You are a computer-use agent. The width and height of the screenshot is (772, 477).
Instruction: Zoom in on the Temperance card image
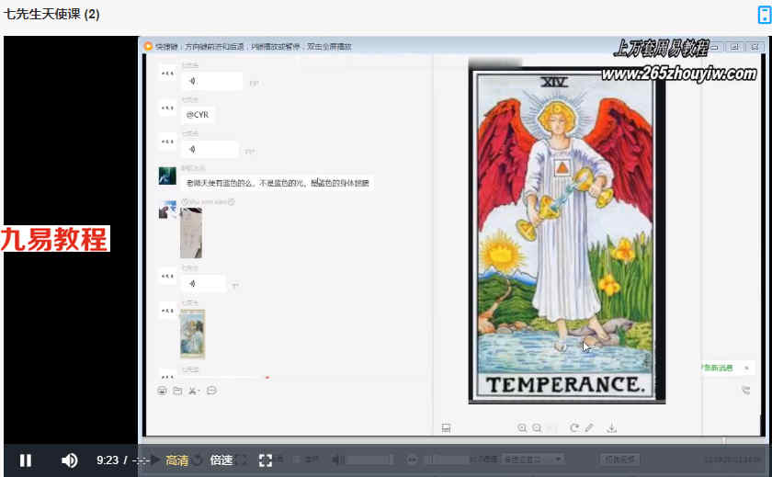click(522, 427)
